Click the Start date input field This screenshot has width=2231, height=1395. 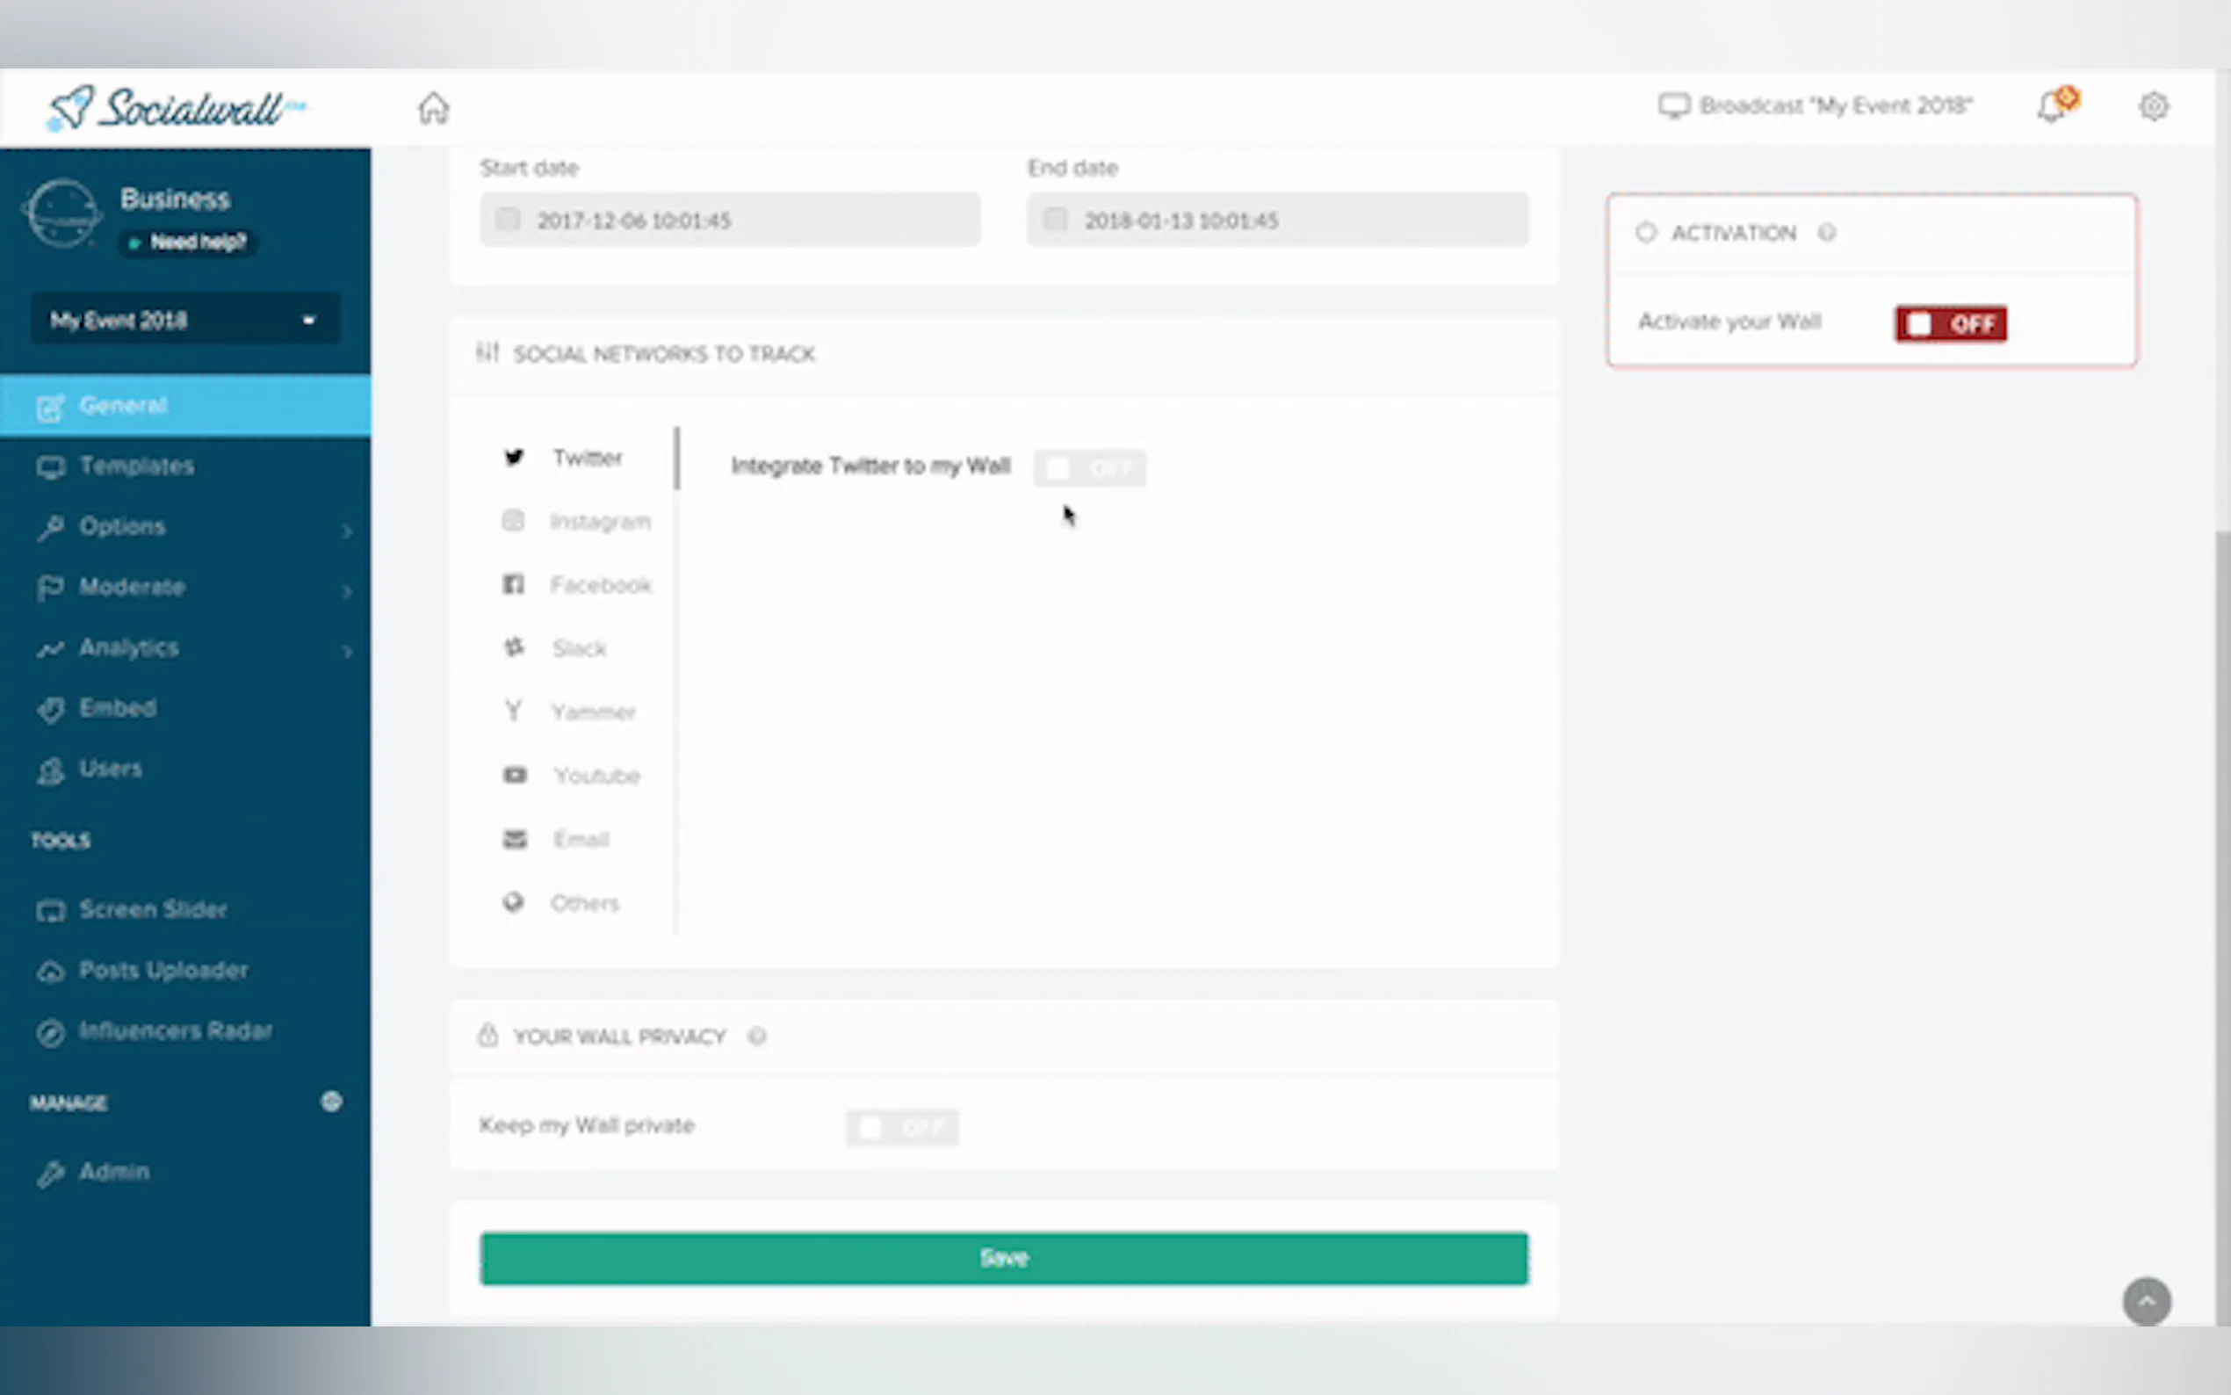pos(730,220)
